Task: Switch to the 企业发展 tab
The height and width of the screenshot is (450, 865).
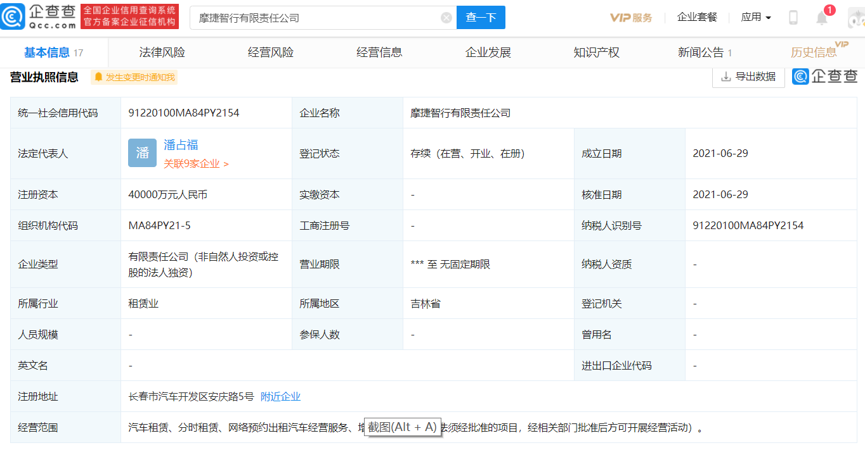Action: 488,53
